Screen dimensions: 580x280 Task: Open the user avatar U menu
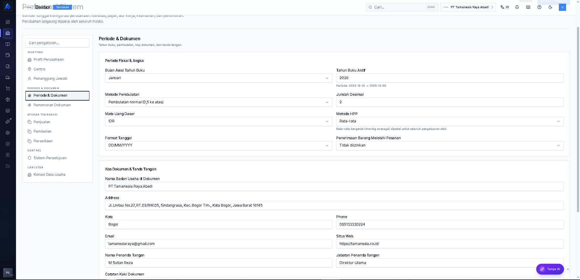562,7
